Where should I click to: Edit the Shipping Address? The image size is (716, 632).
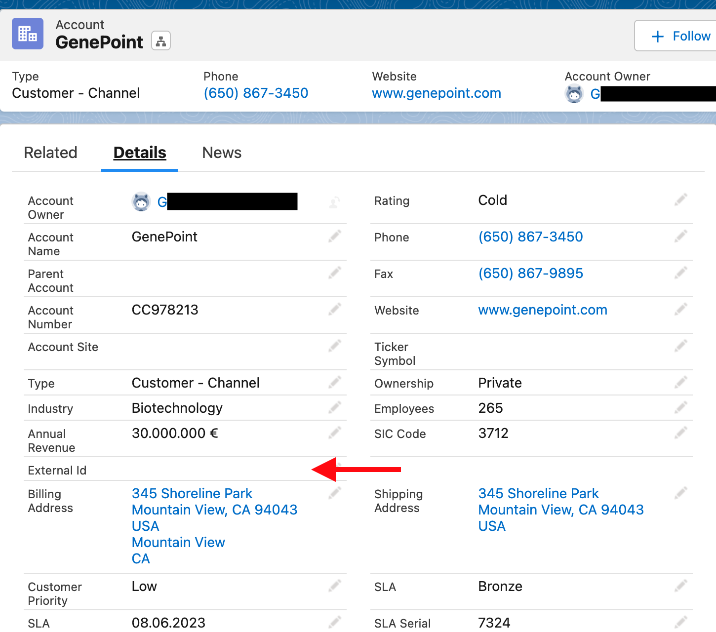coord(680,493)
